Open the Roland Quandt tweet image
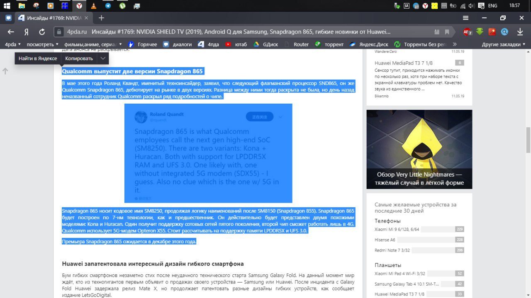Viewport: 531px width, 298px height. click(208, 153)
